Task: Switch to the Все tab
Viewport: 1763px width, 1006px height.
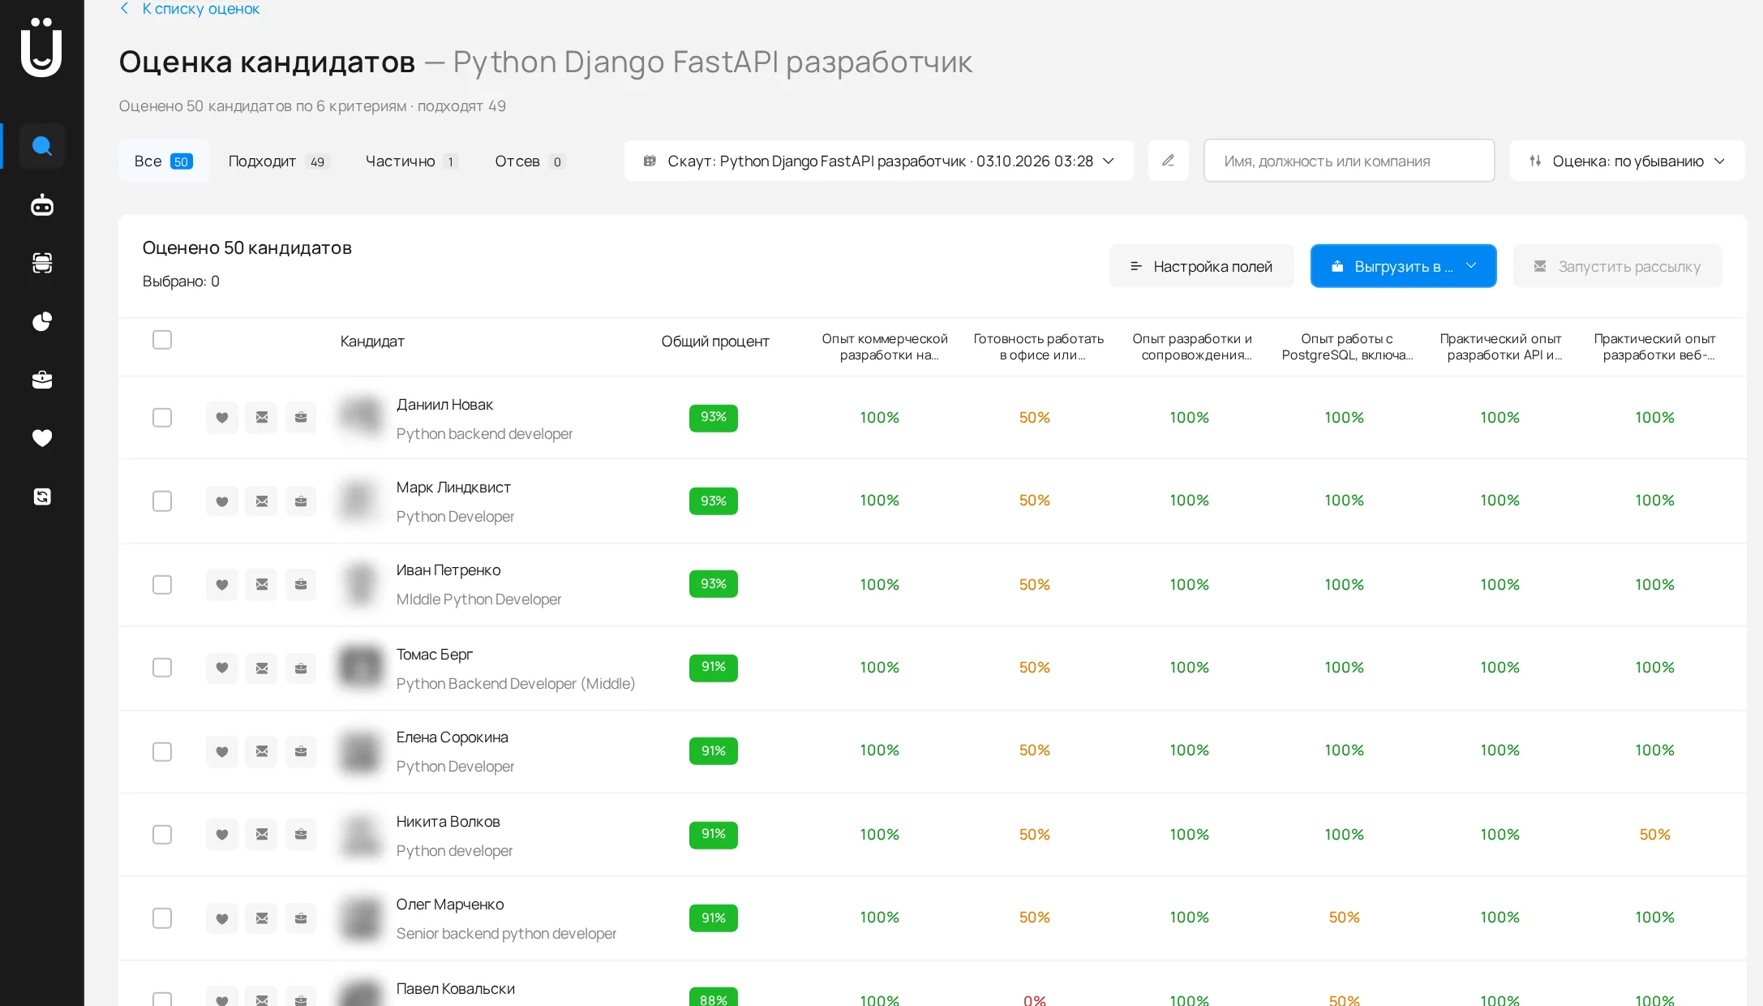Action: pyautogui.click(x=163, y=161)
